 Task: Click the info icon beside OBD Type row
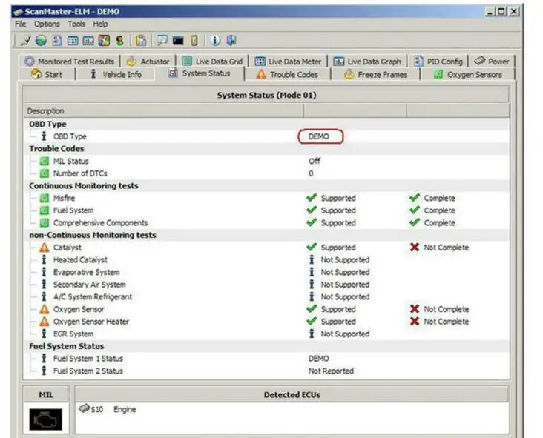(x=44, y=136)
